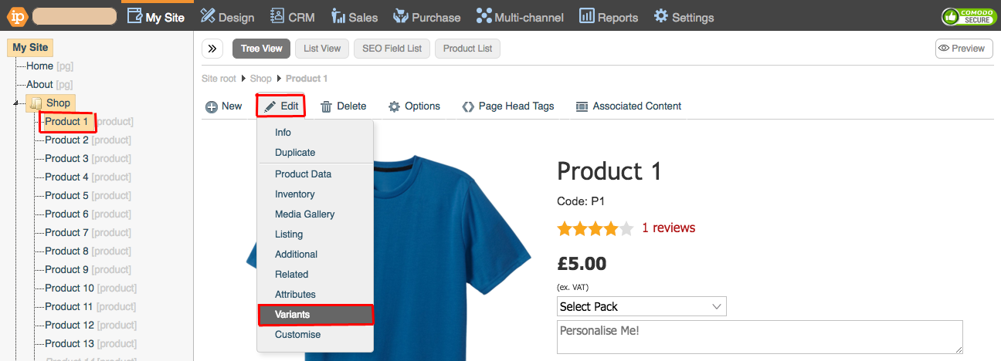Choose Variants from the Edit menu
The image size is (1001, 361).
[x=315, y=315]
